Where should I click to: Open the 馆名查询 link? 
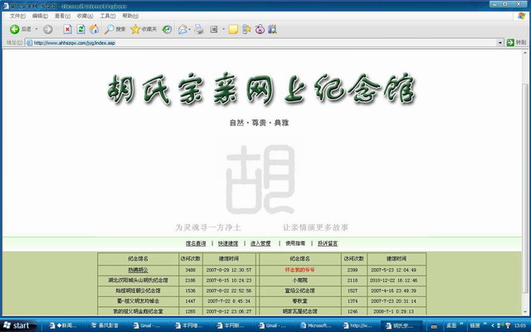point(196,243)
